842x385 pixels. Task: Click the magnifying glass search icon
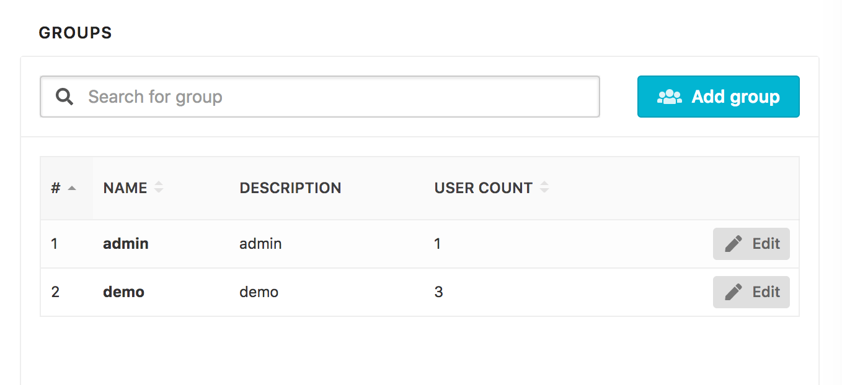[x=64, y=97]
